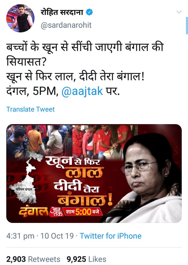Click the Aaj Tak logo in image
Image resolution: width=188 pixels, height=265 pixels.
click(x=56, y=212)
